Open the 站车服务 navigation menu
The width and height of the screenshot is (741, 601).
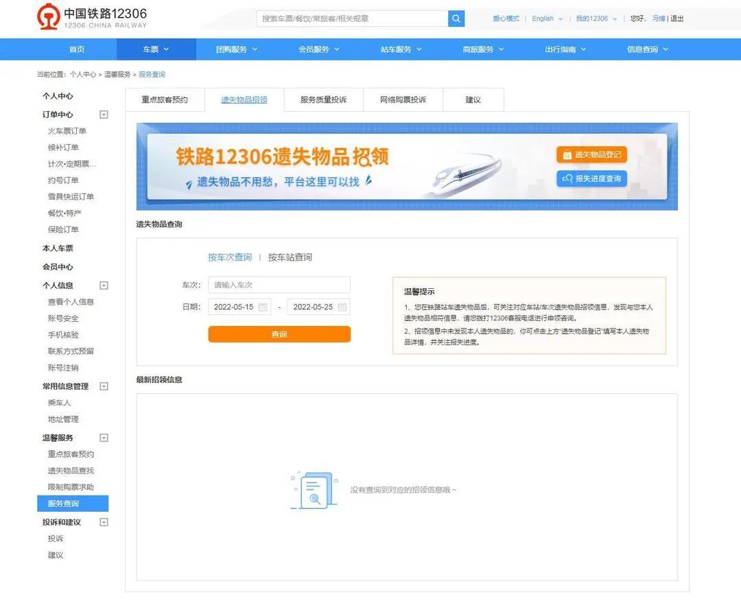(x=401, y=49)
